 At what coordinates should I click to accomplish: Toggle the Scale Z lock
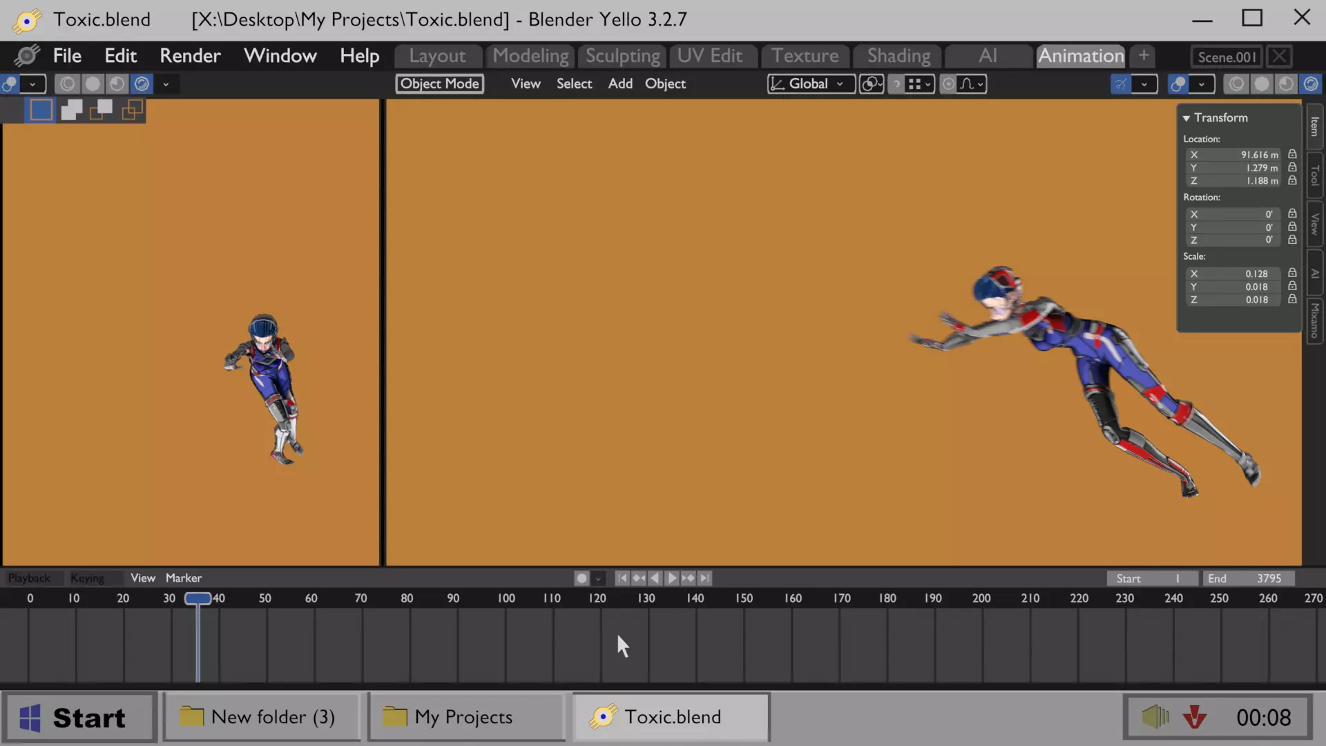1292,300
